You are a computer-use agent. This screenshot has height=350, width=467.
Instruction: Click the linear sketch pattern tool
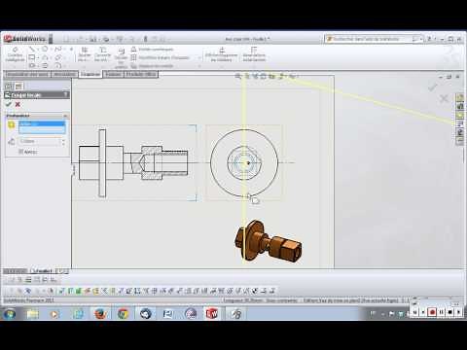click(161, 57)
